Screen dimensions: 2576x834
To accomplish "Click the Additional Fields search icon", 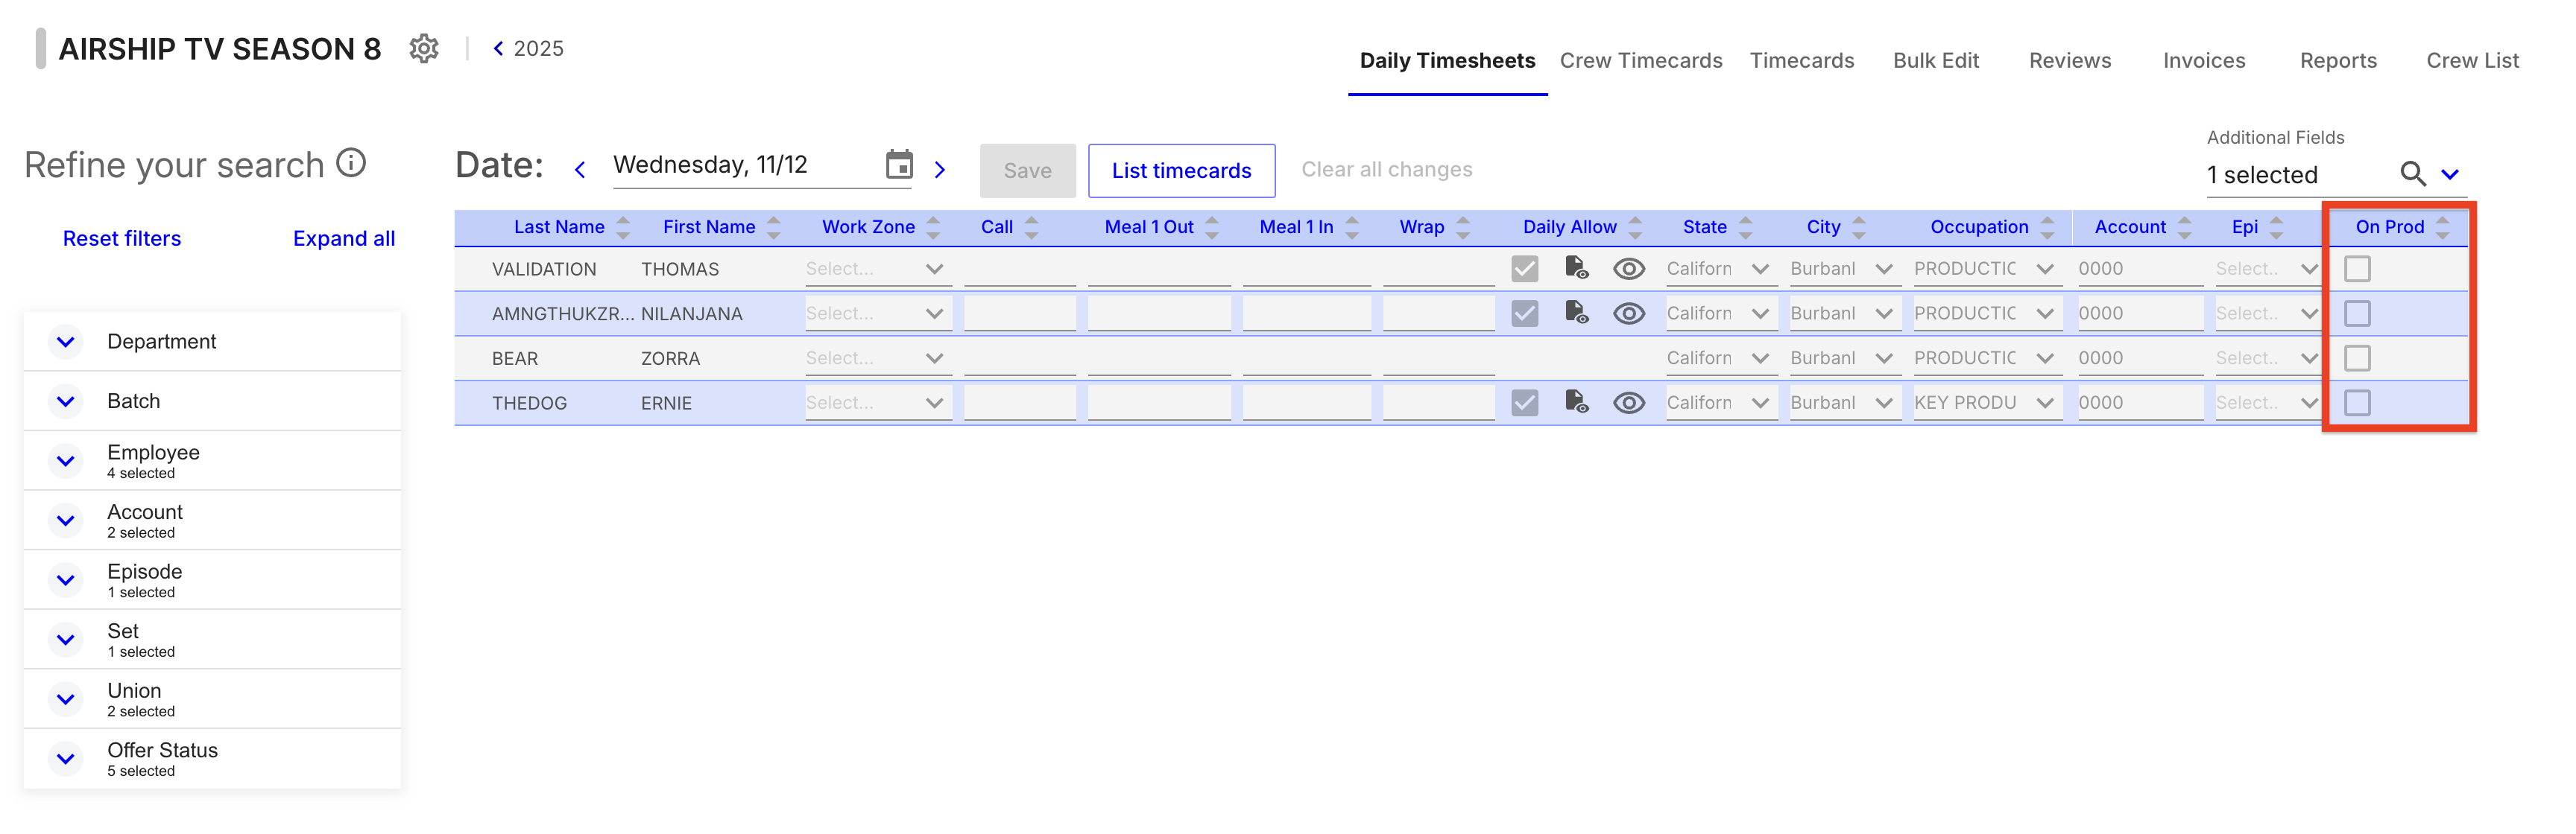I will click(2413, 174).
